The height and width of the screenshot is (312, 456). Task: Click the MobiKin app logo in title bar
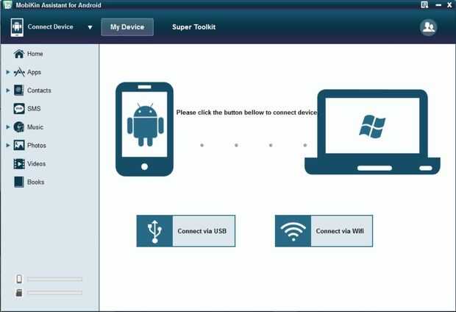(7, 4)
